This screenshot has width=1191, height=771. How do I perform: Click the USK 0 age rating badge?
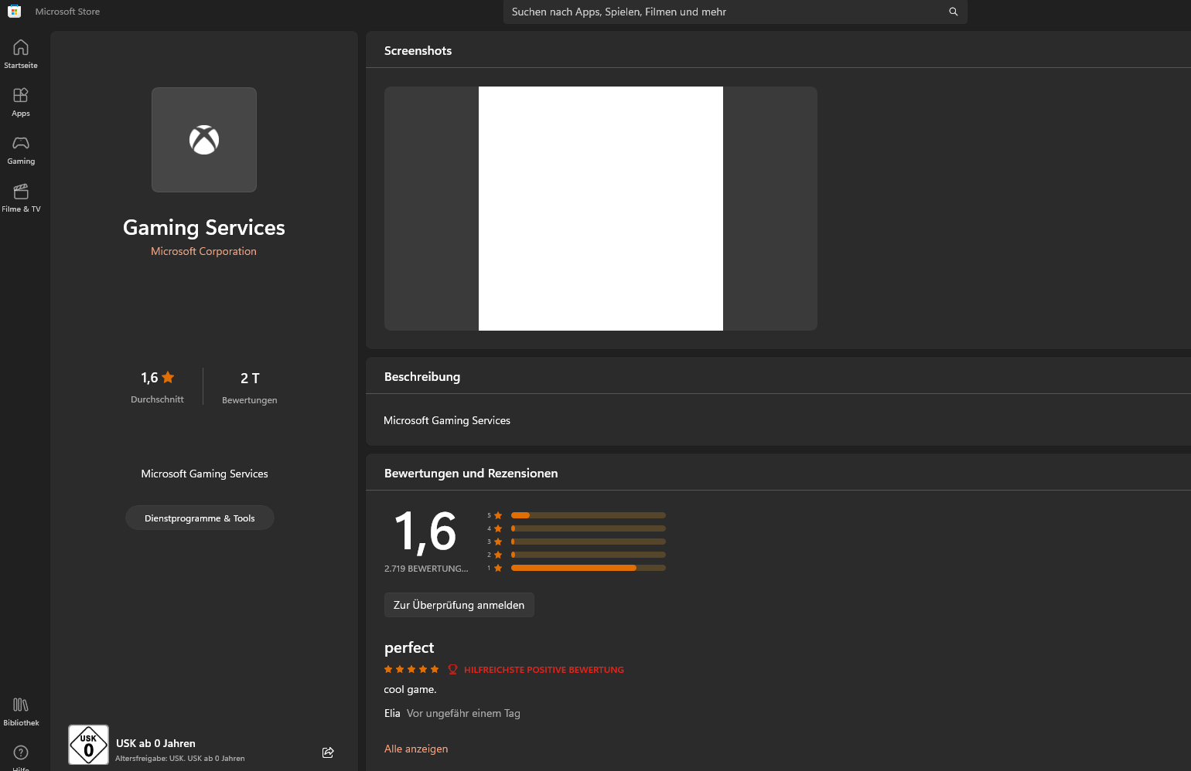click(88, 745)
